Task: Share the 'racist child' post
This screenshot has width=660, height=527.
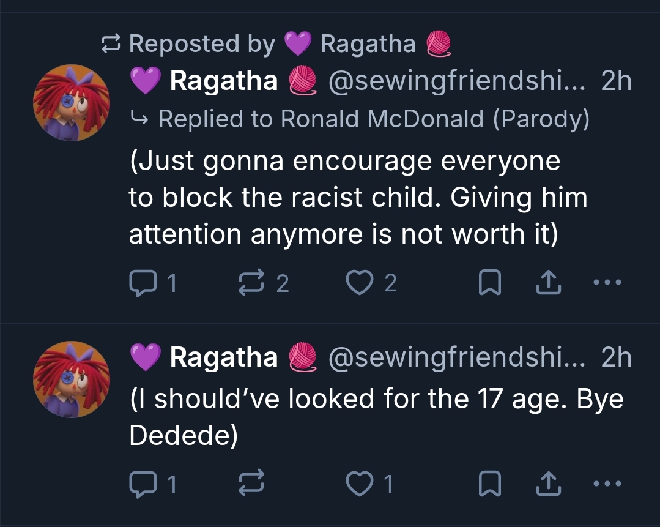Action: (548, 283)
